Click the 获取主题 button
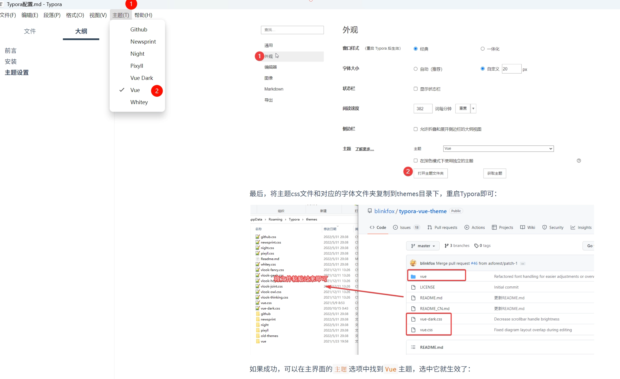Viewport: 620px width, 379px height. point(494,173)
